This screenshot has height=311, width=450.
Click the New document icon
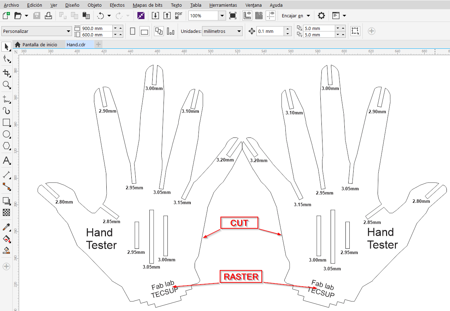(x=6, y=16)
